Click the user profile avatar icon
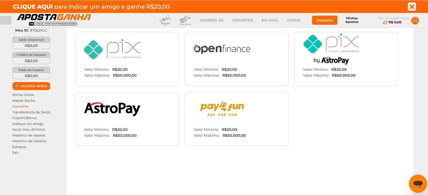428x195 pixels. click(x=415, y=21)
